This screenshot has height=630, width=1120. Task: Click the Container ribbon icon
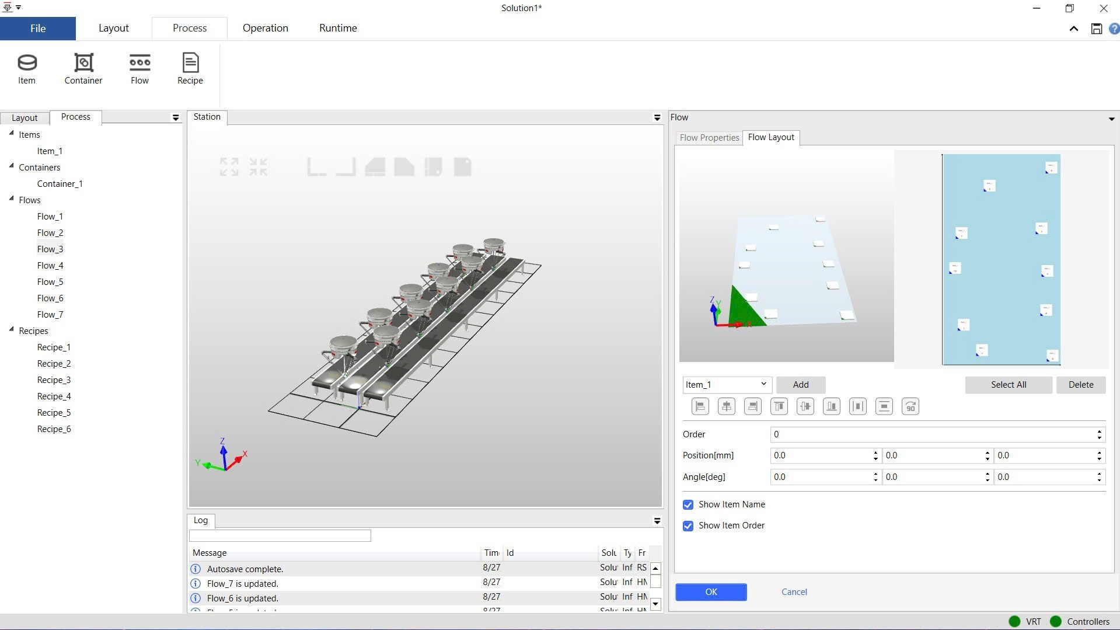pos(83,69)
